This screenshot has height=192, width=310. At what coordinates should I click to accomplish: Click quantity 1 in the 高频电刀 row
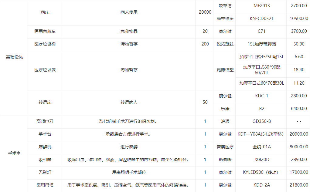[x=205, y=122]
